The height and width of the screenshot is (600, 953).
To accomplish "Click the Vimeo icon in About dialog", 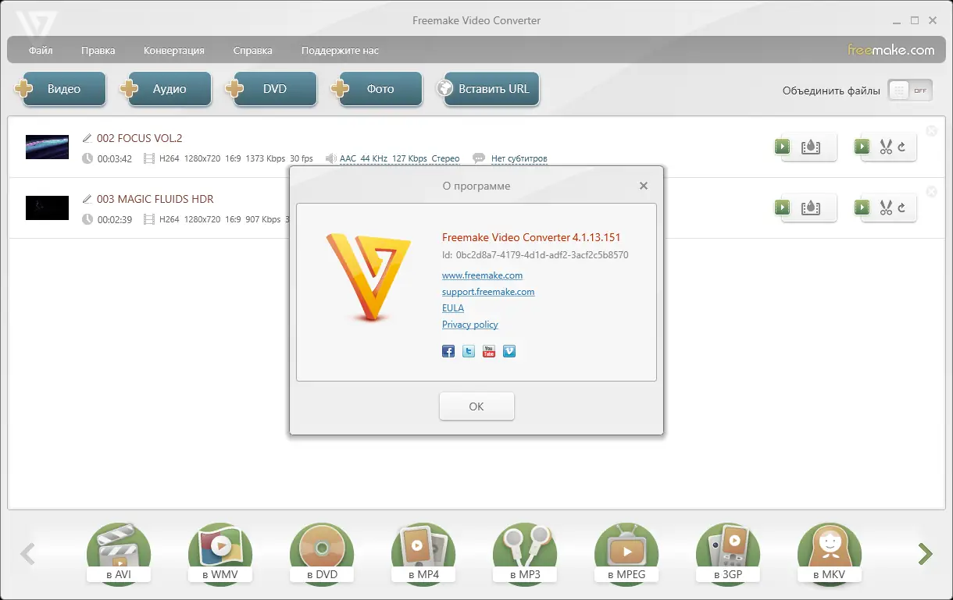I will coord(509,351).
